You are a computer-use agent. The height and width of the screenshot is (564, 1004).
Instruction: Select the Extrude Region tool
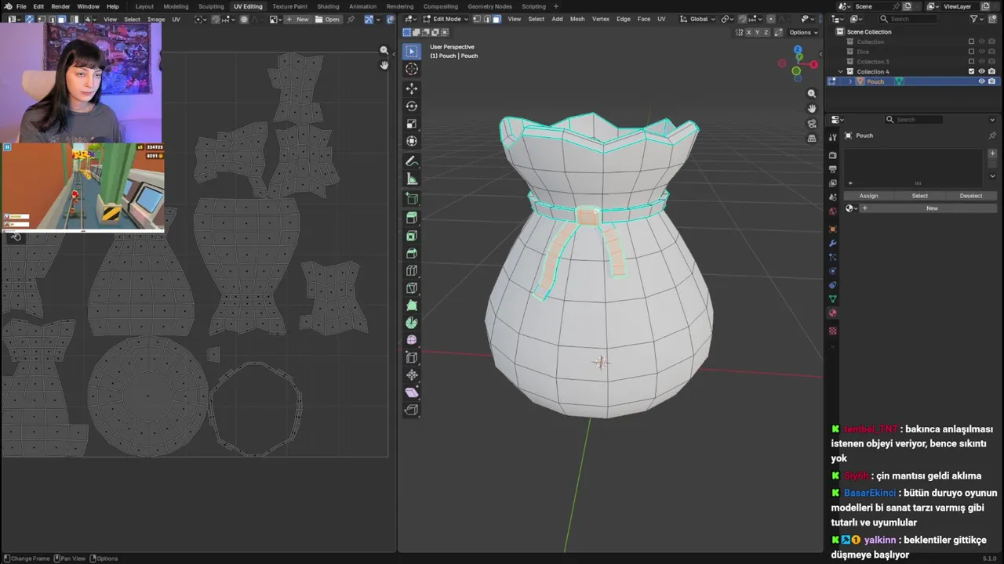pyautogui.click(x=412, y=219)
